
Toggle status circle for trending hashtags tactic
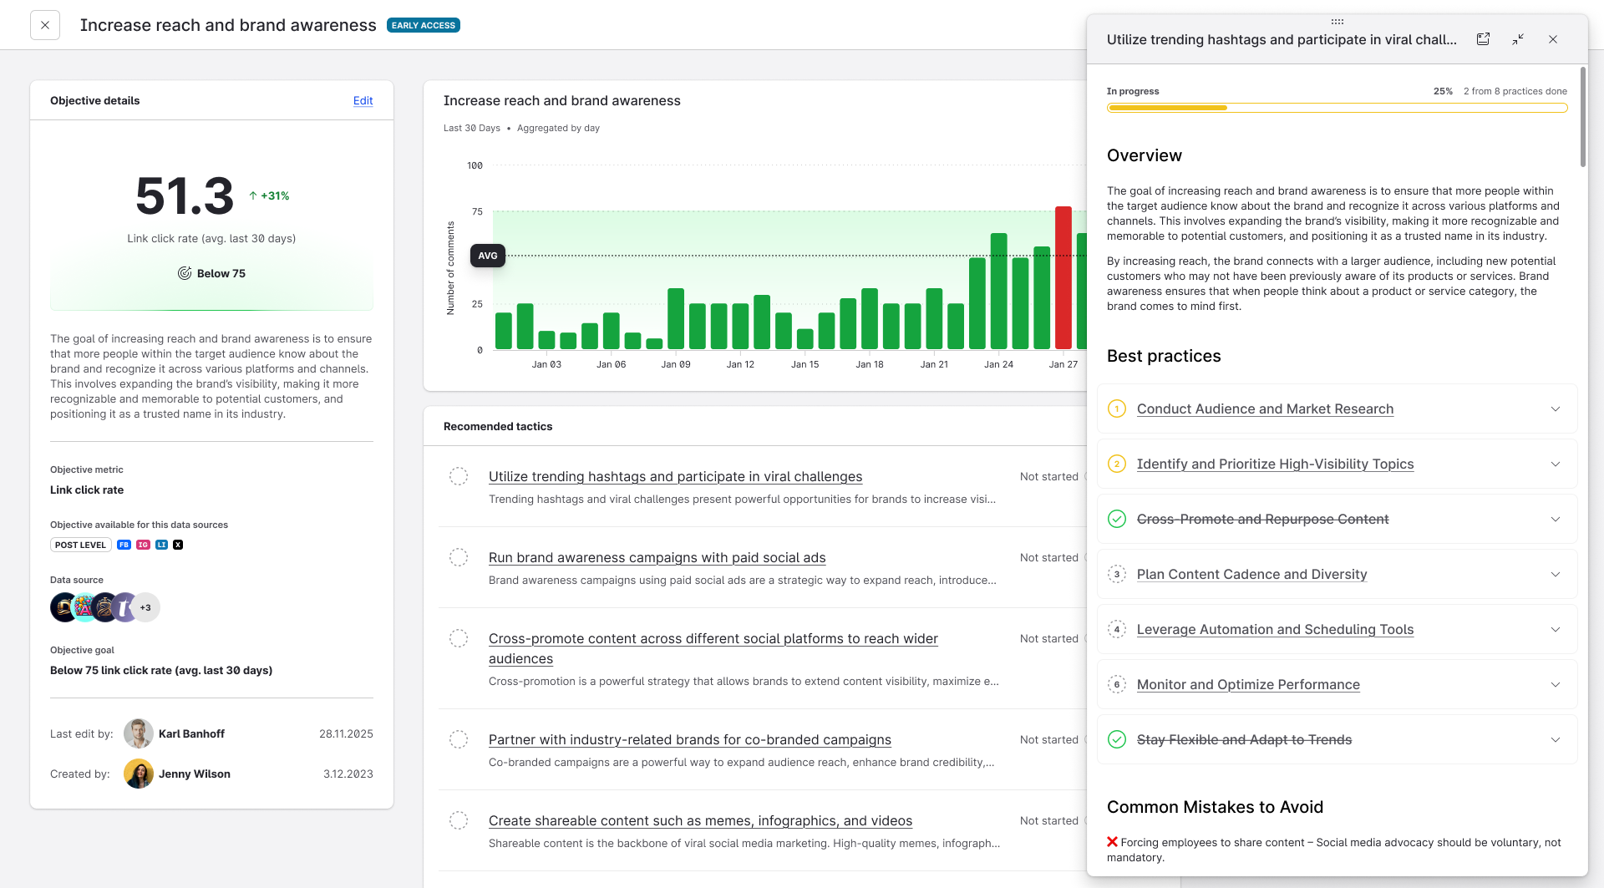pos(459,476)
